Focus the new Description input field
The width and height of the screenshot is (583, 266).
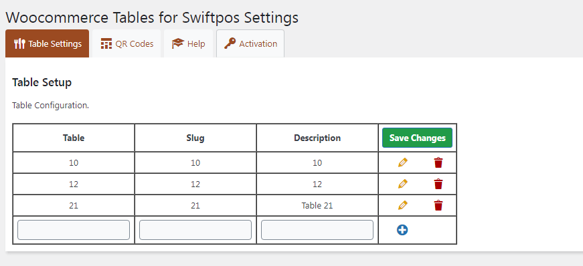click(x=317, y=230)
